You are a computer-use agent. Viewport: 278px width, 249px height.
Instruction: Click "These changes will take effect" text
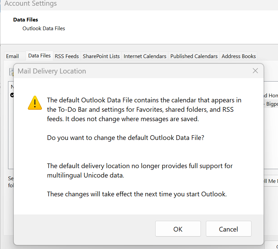pyautogui.click(x=137, y=194)
